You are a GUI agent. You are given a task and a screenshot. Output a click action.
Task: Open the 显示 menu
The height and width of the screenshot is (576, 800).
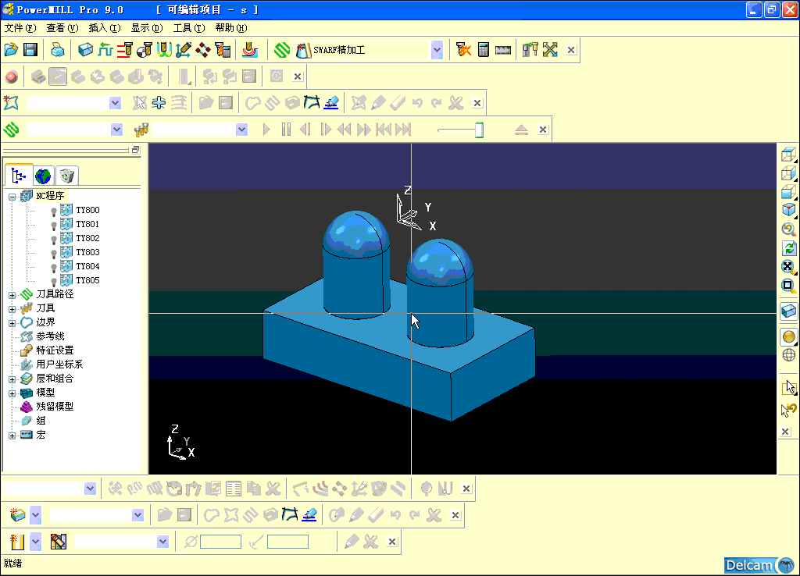click(147, 28)
